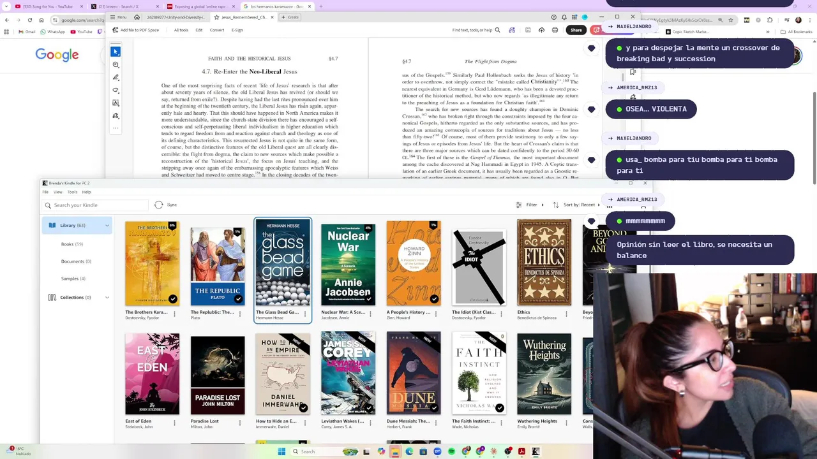This screenshot has height=459, width=817.
Task: Open Wuthering Heights book cover
Action: coord(544,374)
